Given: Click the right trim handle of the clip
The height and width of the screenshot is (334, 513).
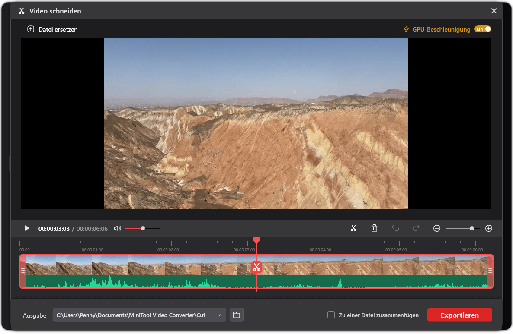Looking at the screenshot, I should (490, 271).
